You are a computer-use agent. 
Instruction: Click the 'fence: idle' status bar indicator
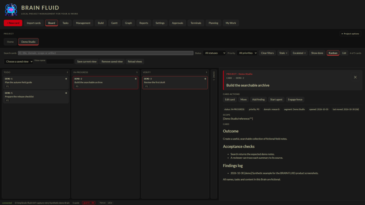pyautogui.click(x=106, y=203)
